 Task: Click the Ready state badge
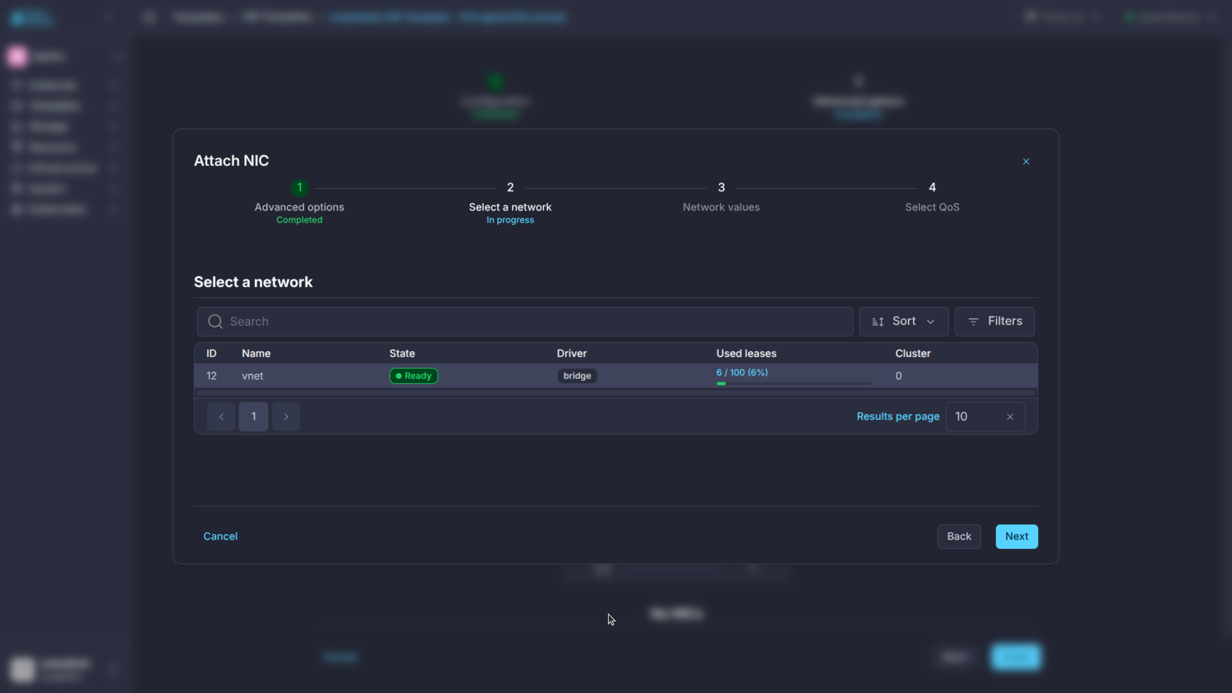coord(414,376)
